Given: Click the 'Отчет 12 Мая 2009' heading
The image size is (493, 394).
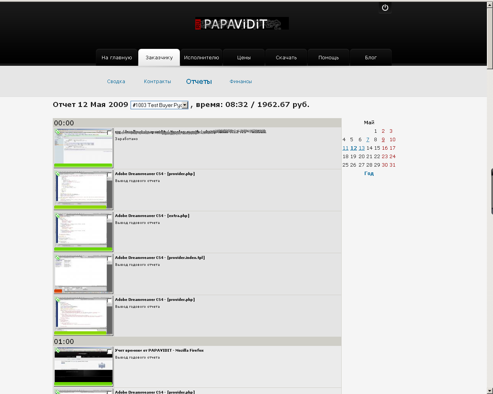Looking at the screenshot, I should (x=91, y=105).
